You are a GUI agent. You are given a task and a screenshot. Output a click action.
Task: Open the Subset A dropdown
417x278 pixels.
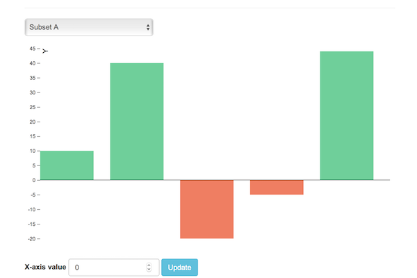tap(89, 27)
